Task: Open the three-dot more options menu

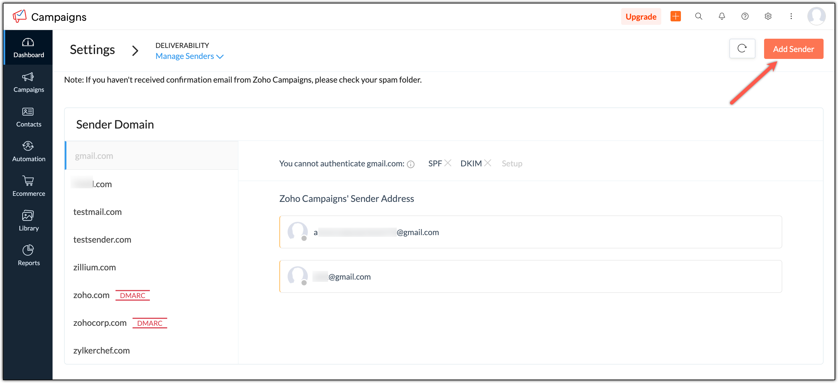Action: click(x=791, y=16)
